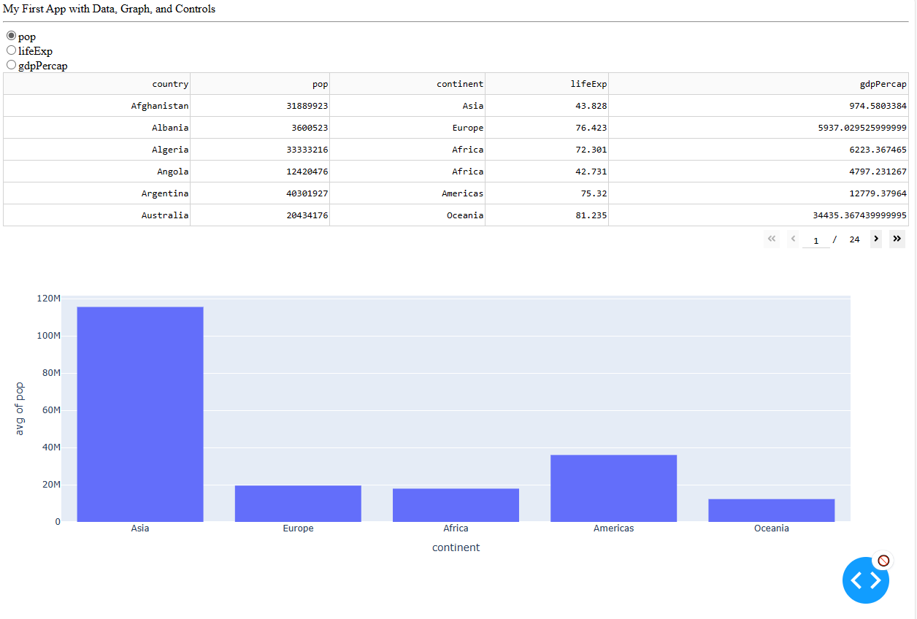Go to the next table page

click(875, 239)
